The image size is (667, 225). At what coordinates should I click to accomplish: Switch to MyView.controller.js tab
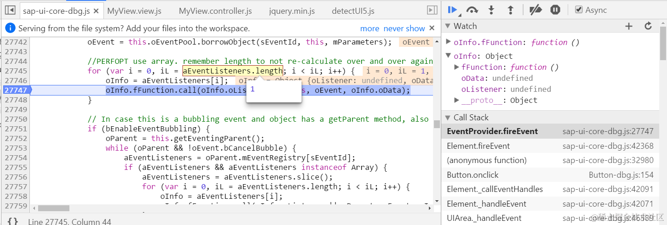click(215, 11)
